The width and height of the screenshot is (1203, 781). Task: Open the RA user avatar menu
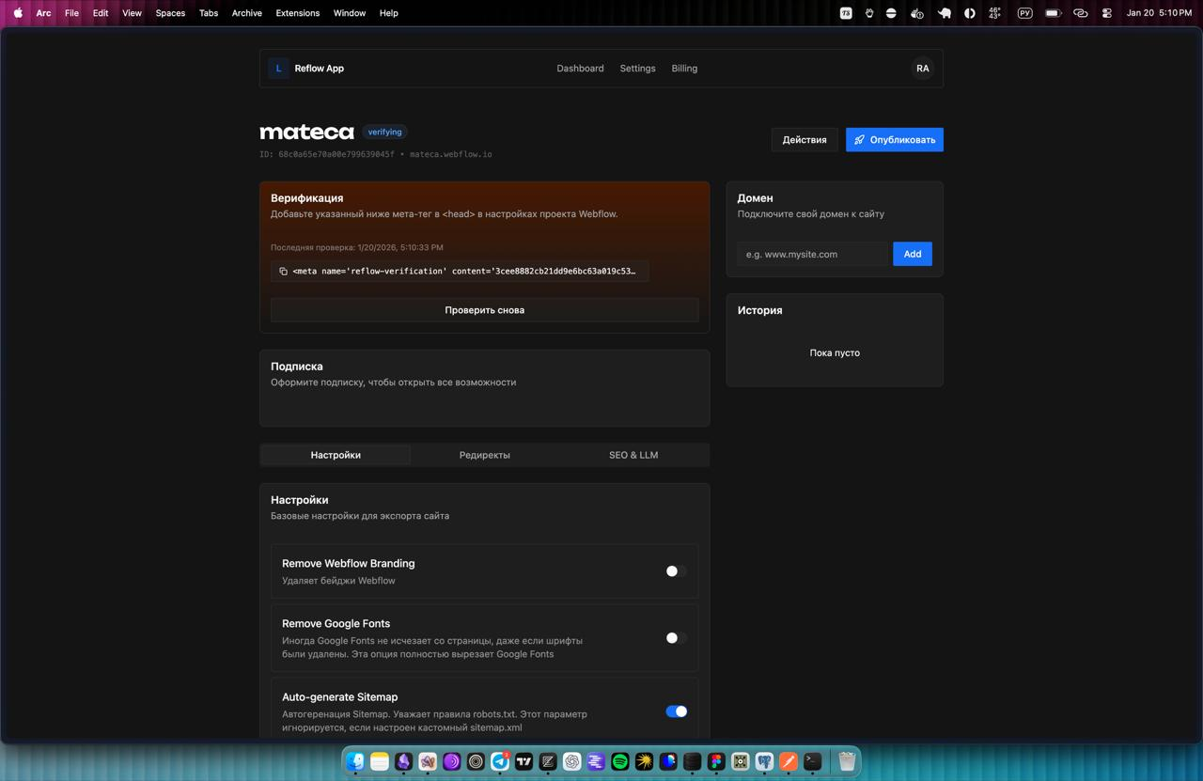point(922,69)
